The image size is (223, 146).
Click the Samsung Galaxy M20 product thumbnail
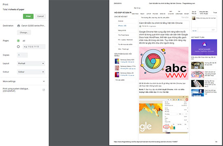(x=117, y=61)
